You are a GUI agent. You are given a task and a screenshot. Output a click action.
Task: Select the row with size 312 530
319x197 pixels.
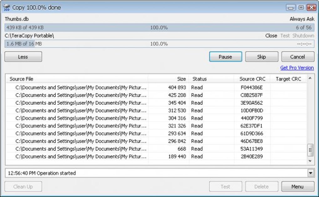click(x=156, y=111)
